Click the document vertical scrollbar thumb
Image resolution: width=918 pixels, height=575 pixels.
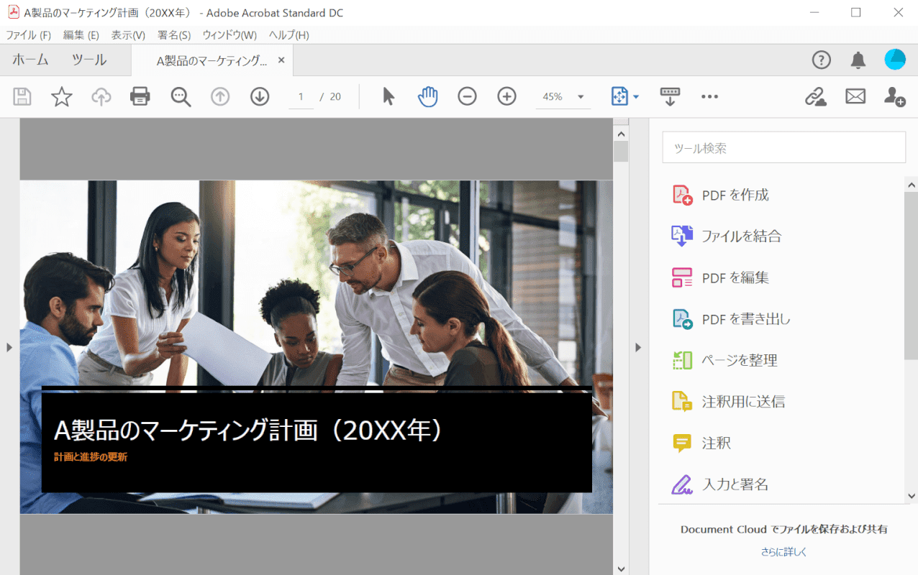pos(621,152)
